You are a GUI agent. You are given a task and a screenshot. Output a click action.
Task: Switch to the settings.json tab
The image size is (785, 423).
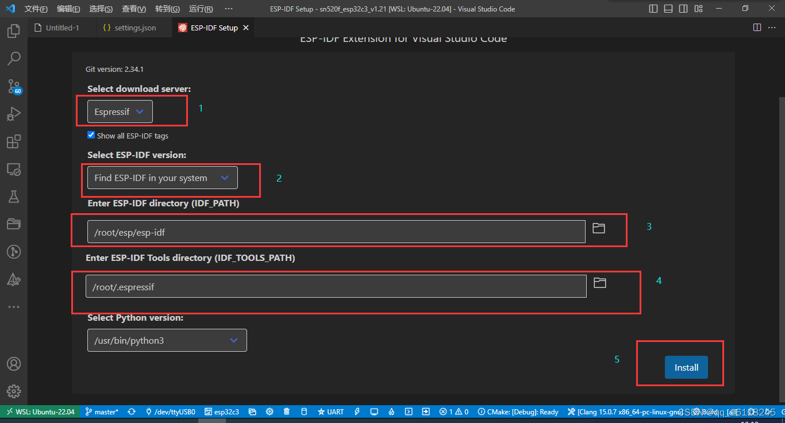134,28
